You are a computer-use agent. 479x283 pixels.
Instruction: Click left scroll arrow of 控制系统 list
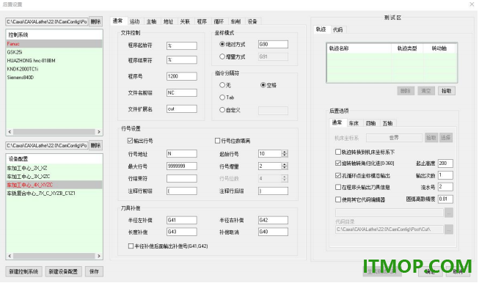click(x=10, y=132)
